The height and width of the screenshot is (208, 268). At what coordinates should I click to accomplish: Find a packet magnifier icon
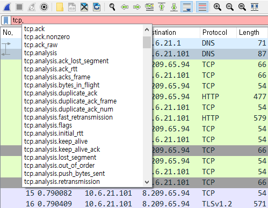(112, 7)
